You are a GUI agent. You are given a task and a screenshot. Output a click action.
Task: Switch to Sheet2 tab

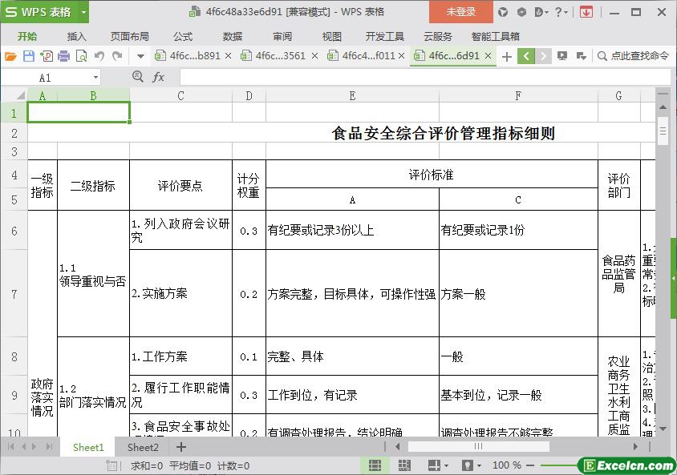[x=143, y=447]
